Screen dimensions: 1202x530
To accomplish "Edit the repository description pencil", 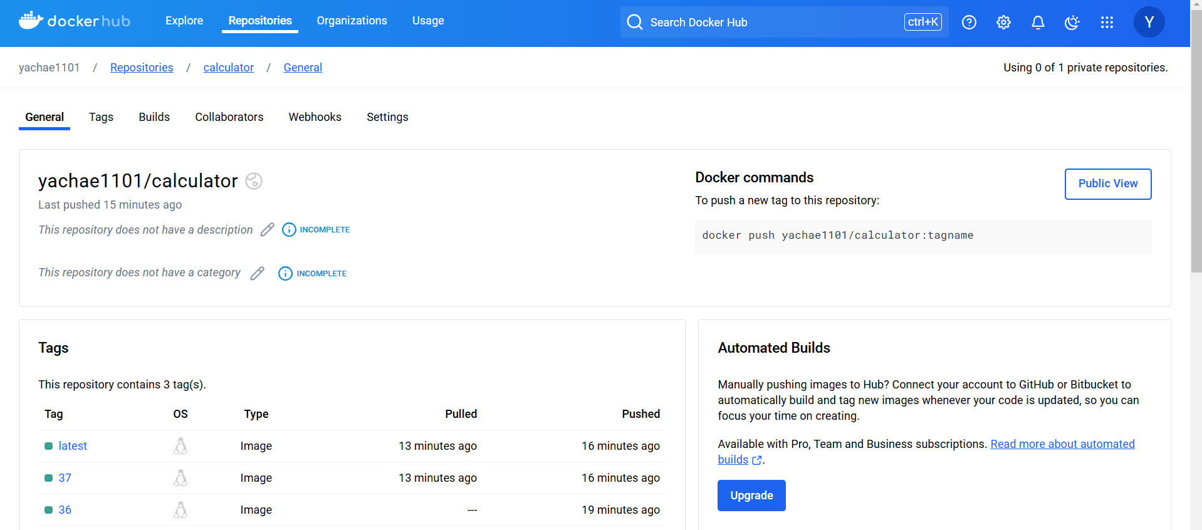I will point(268,230).
